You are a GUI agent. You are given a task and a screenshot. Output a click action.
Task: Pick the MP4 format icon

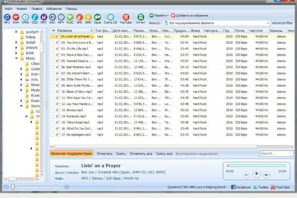(x=61, y=19)
